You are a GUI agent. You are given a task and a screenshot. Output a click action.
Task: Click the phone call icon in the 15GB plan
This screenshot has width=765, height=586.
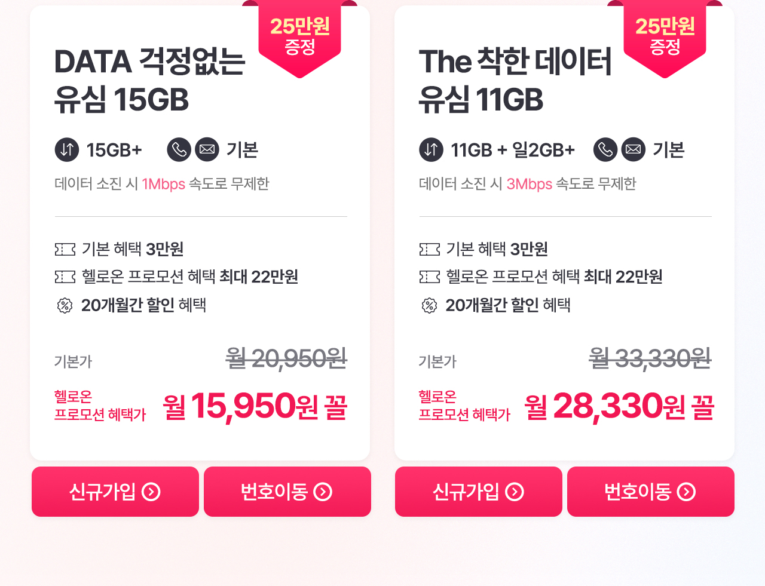(179, 149)
